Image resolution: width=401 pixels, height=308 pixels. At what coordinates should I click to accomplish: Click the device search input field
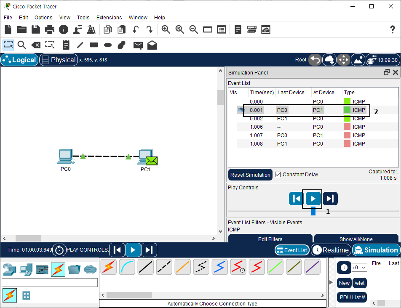tap(50, 282)
